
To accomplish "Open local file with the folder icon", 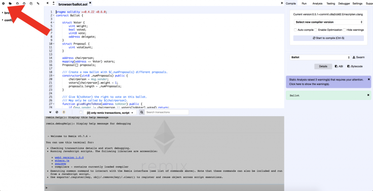I will (x=10, y=4).
